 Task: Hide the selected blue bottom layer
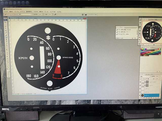click(140, 95)
